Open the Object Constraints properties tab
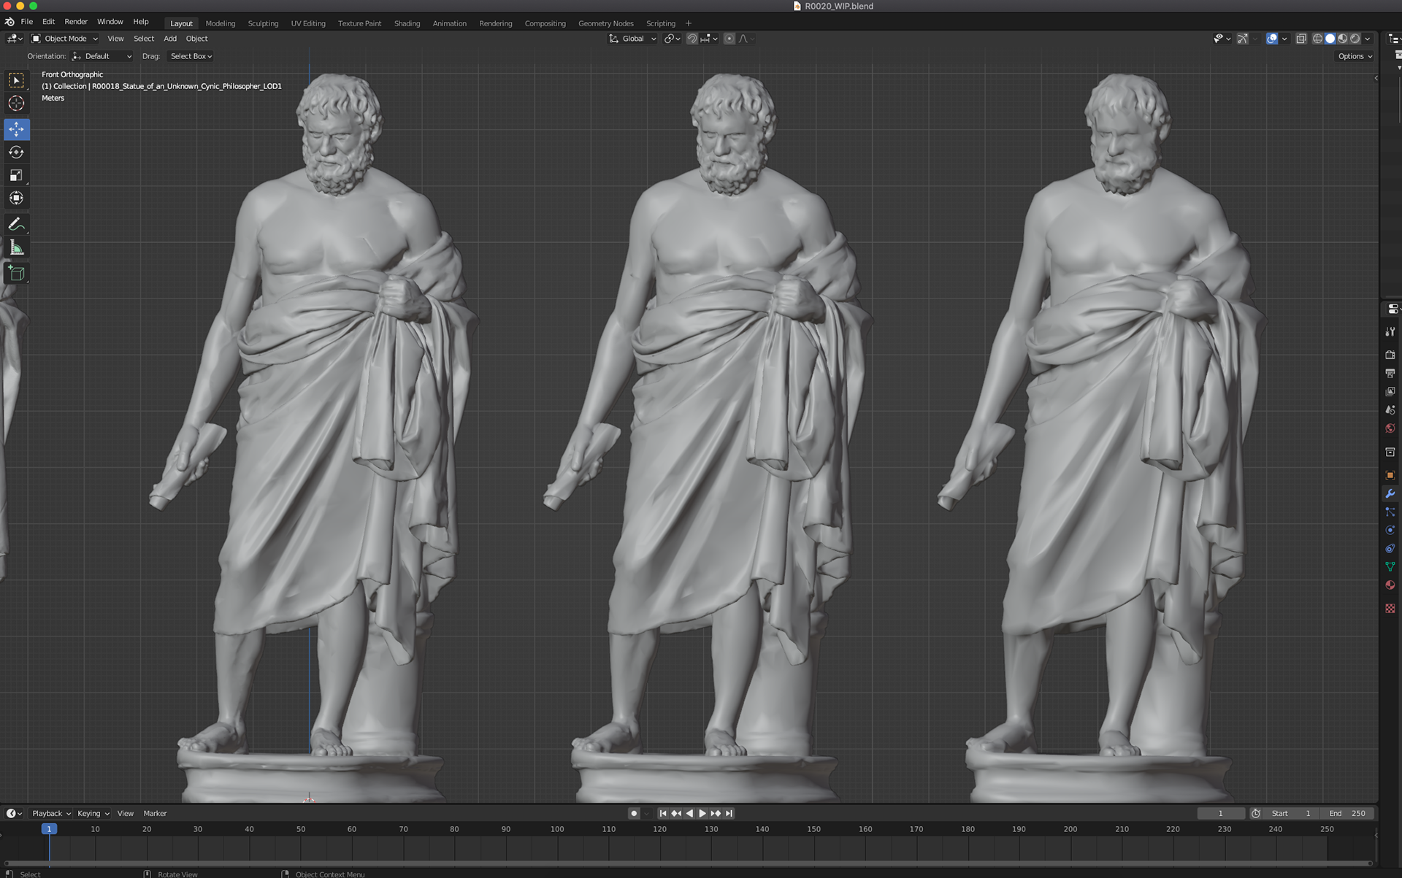 1390,548
